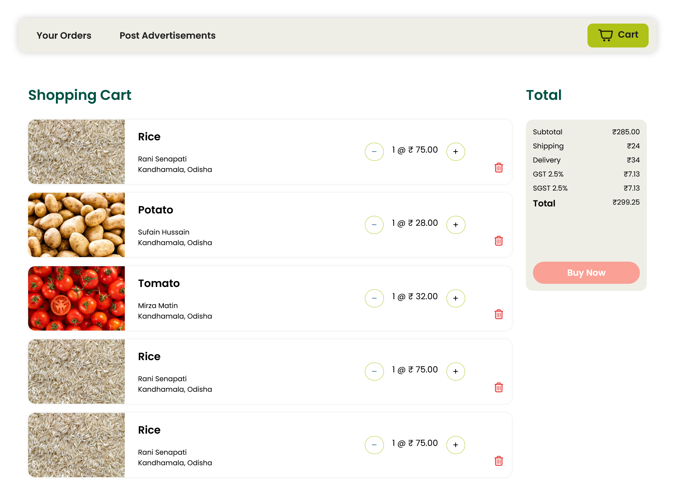Click the Potato product name
The height and width of the screenshot is (486, 675).
(155, 210)
